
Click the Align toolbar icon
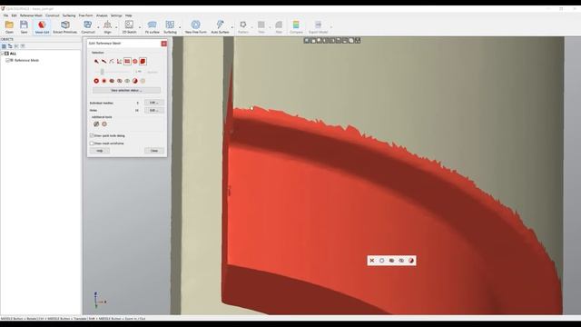[107, 25]
